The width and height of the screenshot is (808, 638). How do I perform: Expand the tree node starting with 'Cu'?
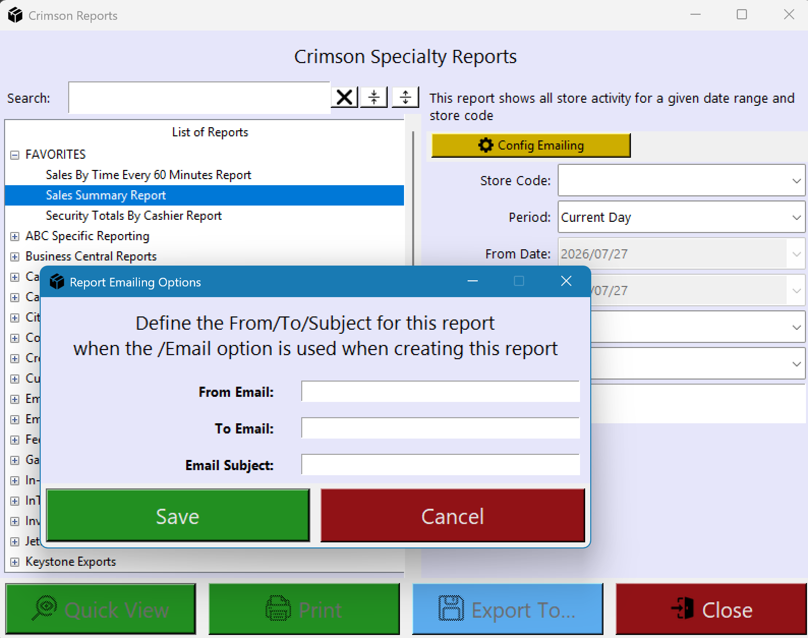pos(15,379)
